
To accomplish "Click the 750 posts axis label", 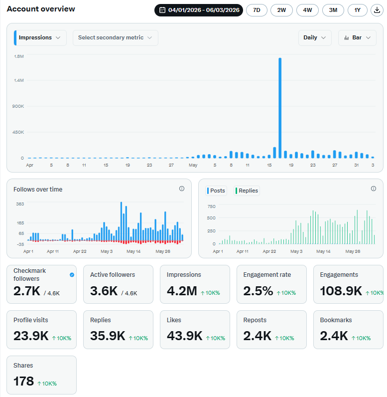I will click(x=212, y=206).
